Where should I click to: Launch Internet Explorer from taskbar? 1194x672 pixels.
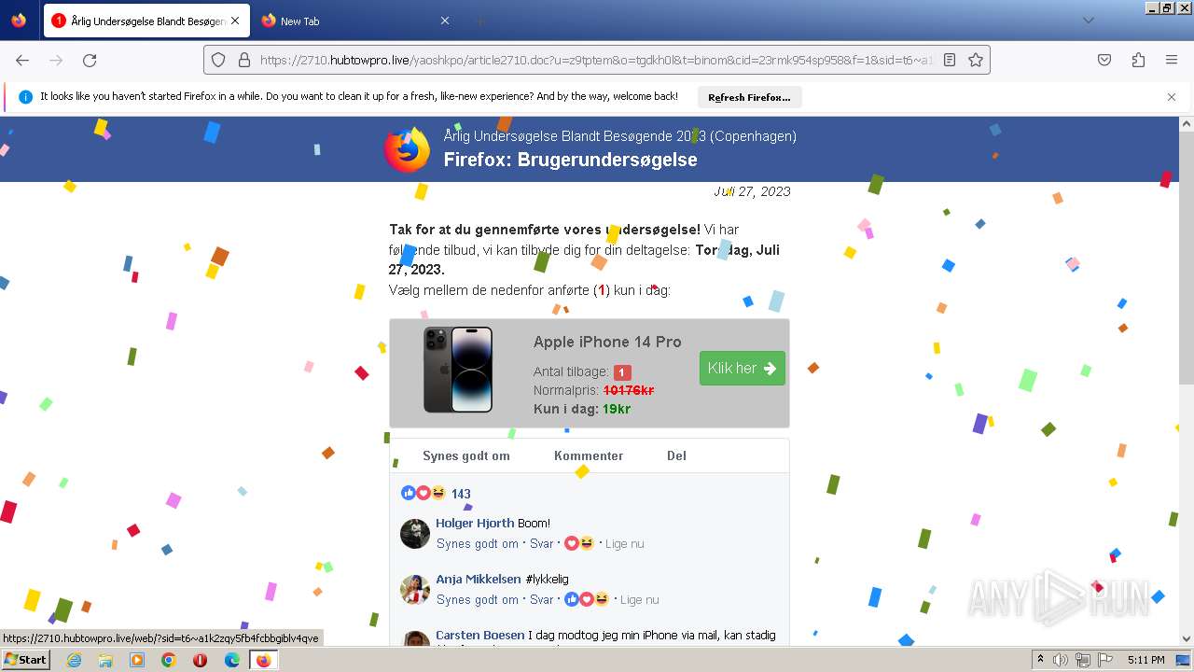(x=74, y=660)
